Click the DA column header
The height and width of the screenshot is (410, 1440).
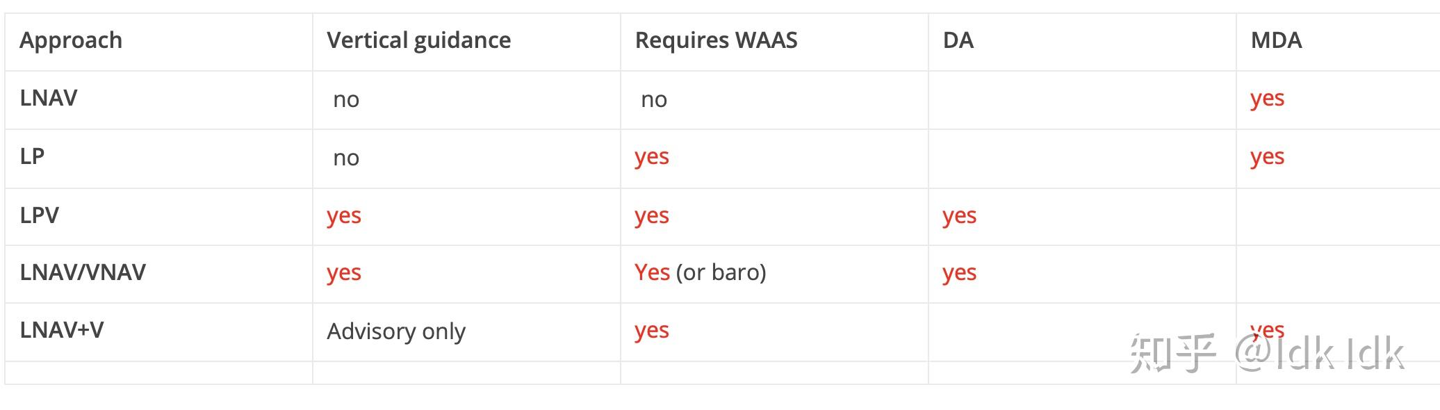point(958,41)
